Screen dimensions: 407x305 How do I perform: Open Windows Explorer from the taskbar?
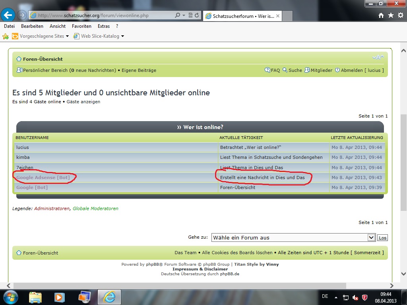[x=35, y=297]
